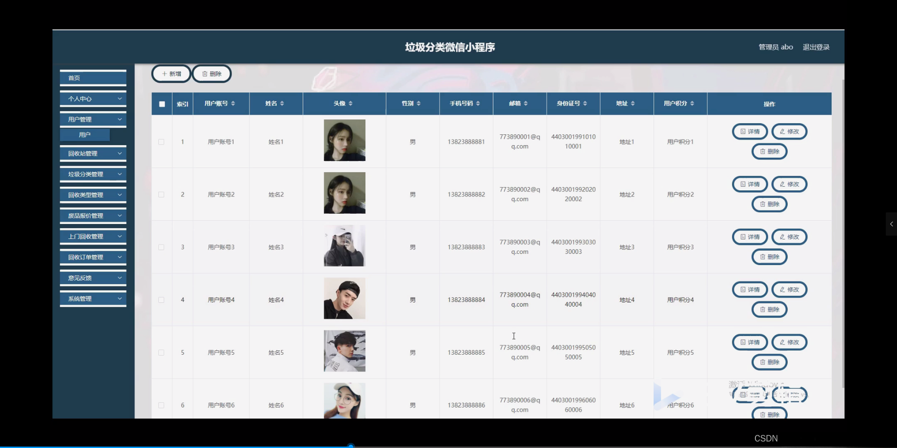Viewport: 897px width, 448px height.
Task: Click the 删除 icon on row for 姓名3
Action: tap(769, 257)
